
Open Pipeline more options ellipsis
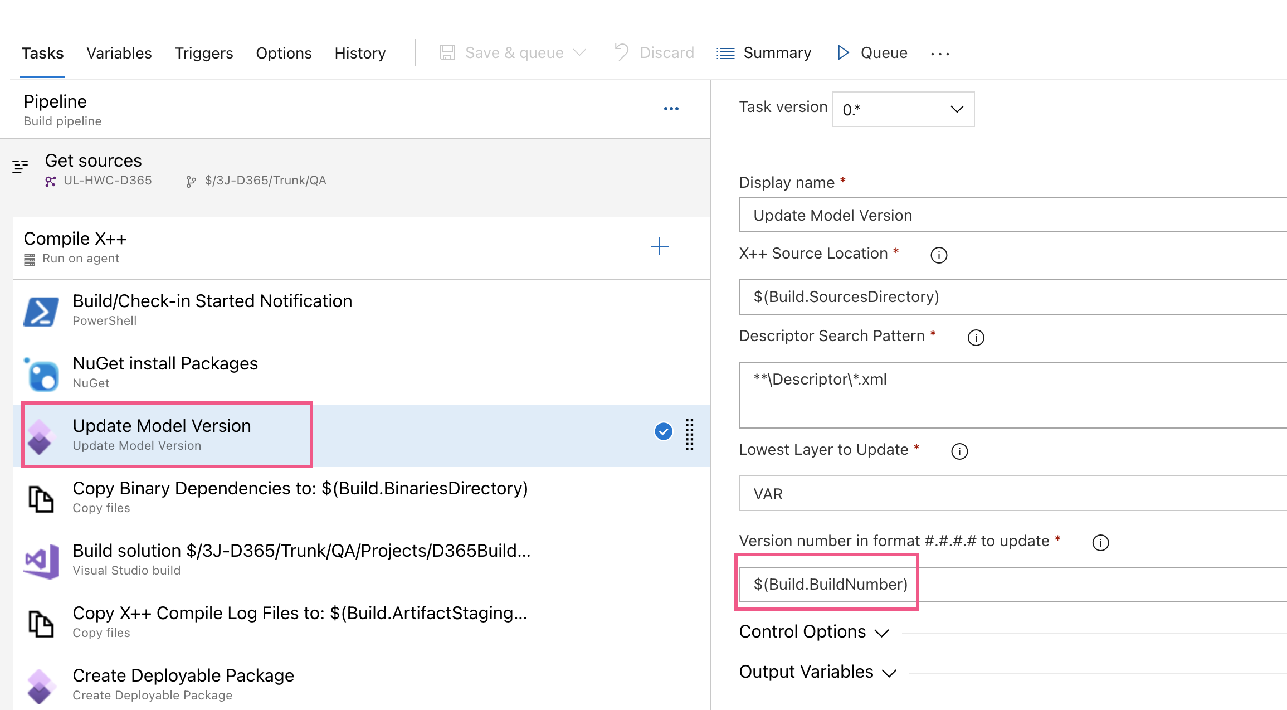(671, 109)
